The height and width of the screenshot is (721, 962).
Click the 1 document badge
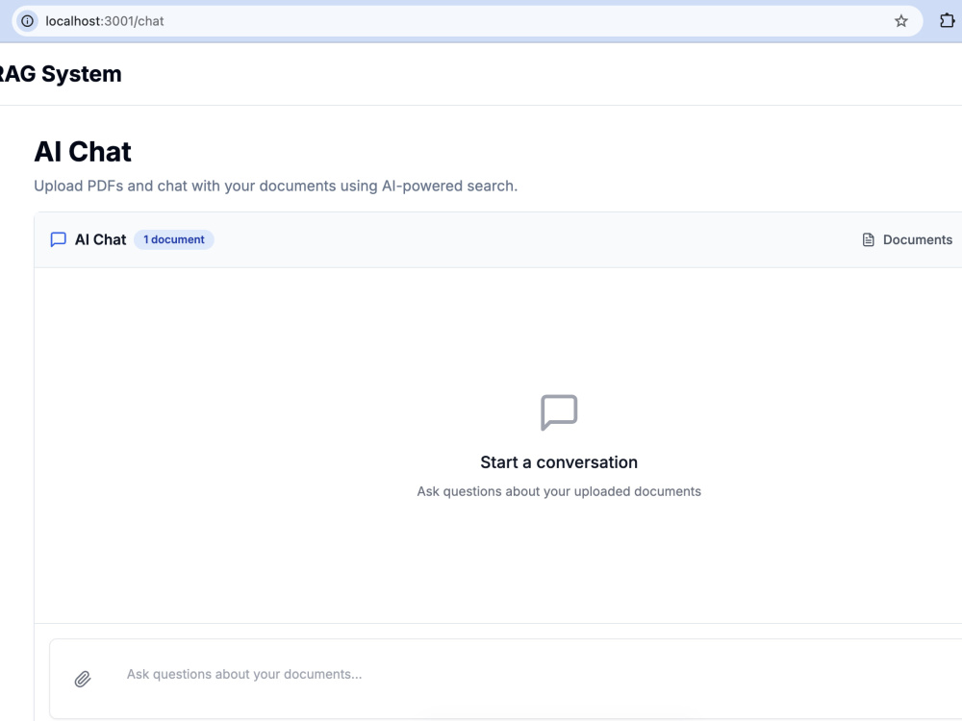173,239
